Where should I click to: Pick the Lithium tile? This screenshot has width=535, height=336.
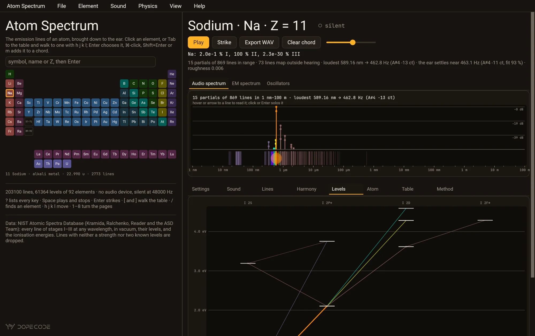coord(10,83)
